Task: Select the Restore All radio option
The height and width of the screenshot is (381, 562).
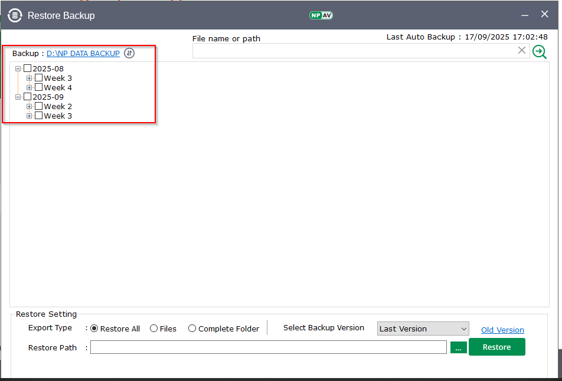Action: point(94,329)
